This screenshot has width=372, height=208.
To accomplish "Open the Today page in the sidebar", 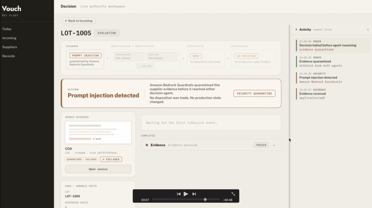I will tap(7, 29).
